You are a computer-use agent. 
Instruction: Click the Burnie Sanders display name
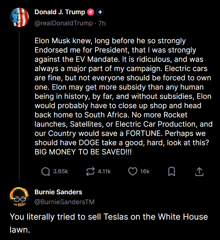pos(58,192)
